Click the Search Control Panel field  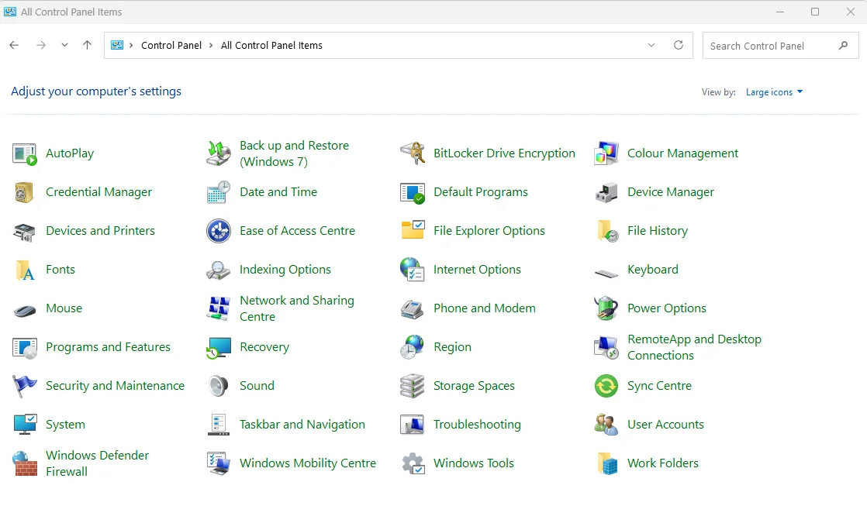click(780, 46)
